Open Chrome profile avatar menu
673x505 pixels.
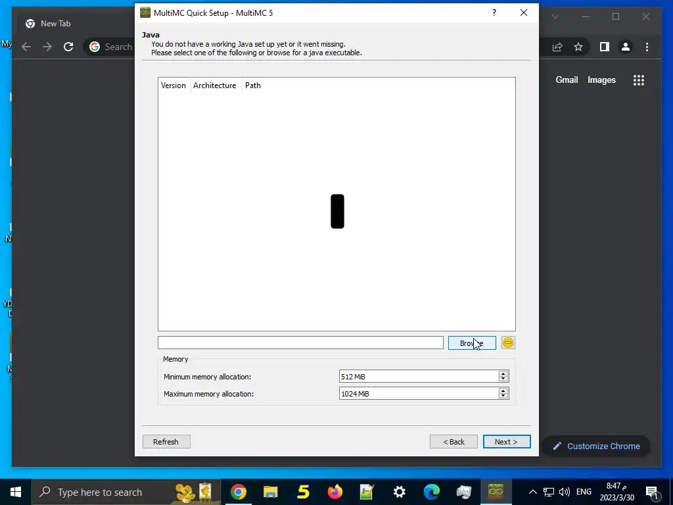click(626, 47)
